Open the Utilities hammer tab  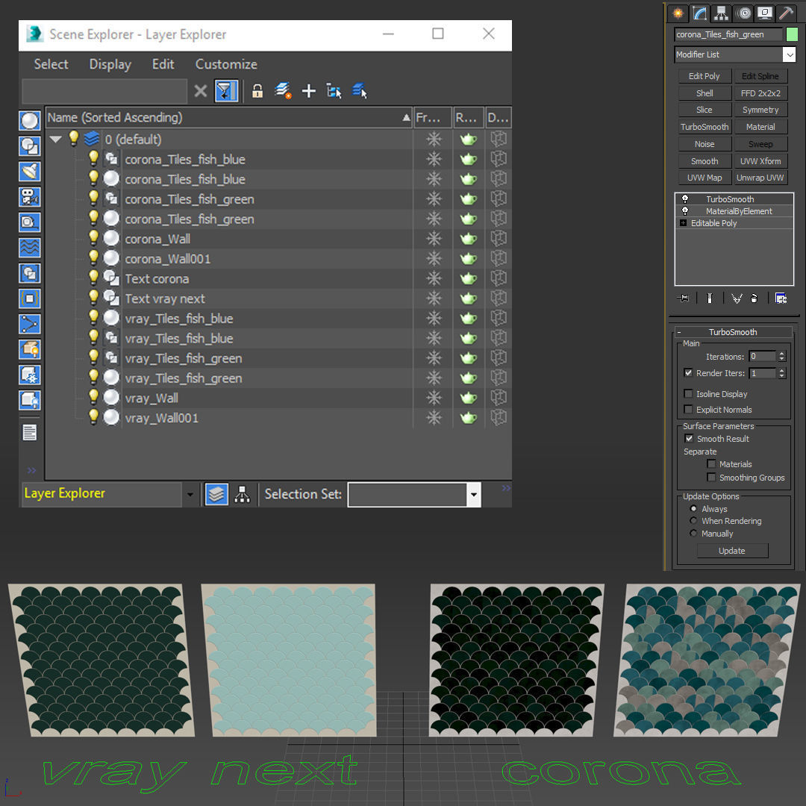tap(786, 13)
